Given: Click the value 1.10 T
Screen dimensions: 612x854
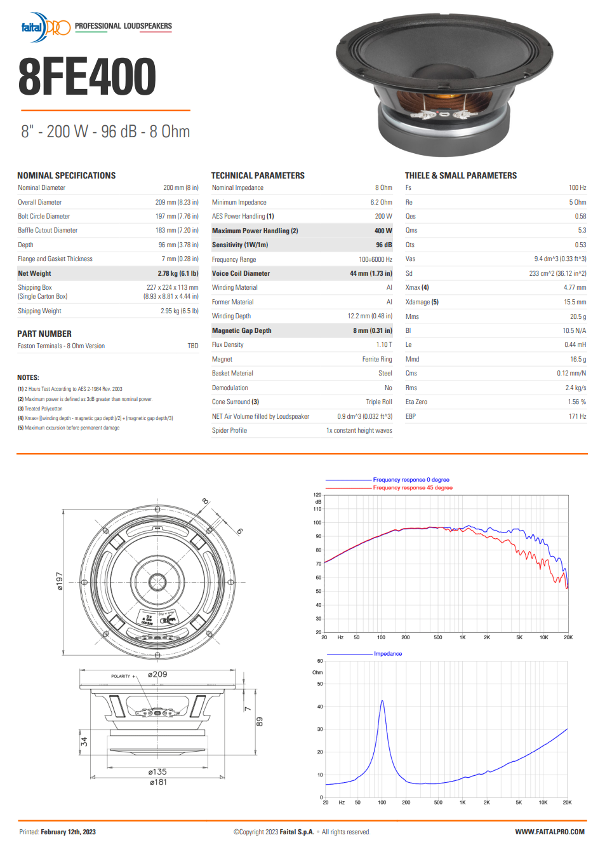Looking at the screenshot, I should coord(384,345).
